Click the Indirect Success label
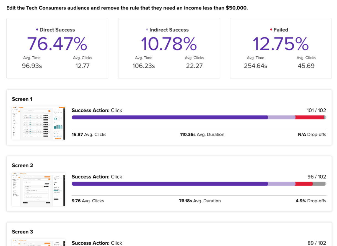This screenshot has width=337, height=246. (169, 30)
